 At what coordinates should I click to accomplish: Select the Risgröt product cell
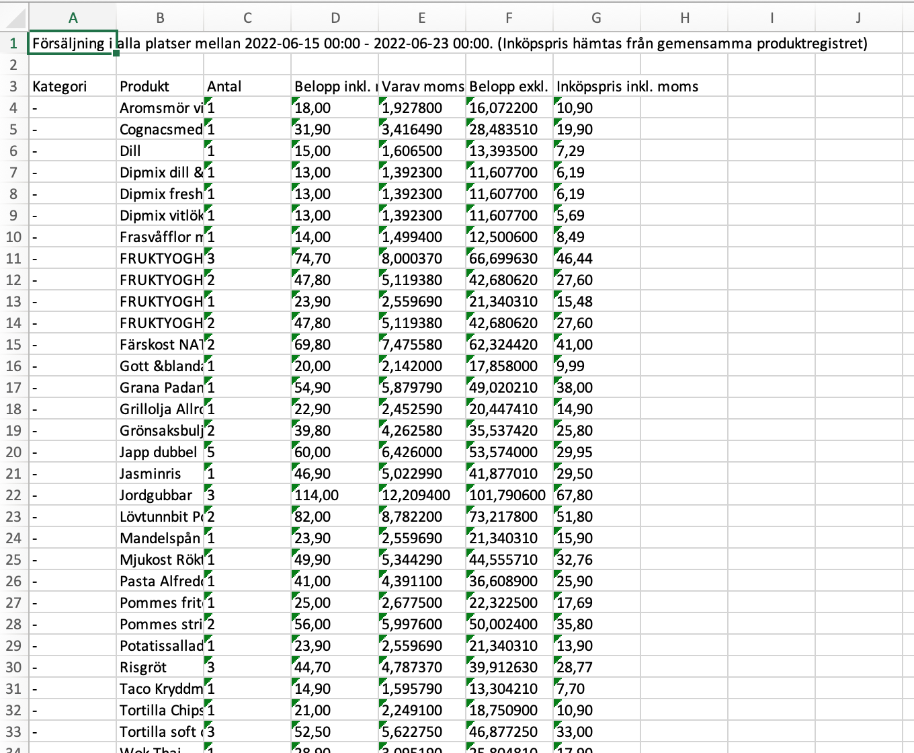tap(160, 667)
